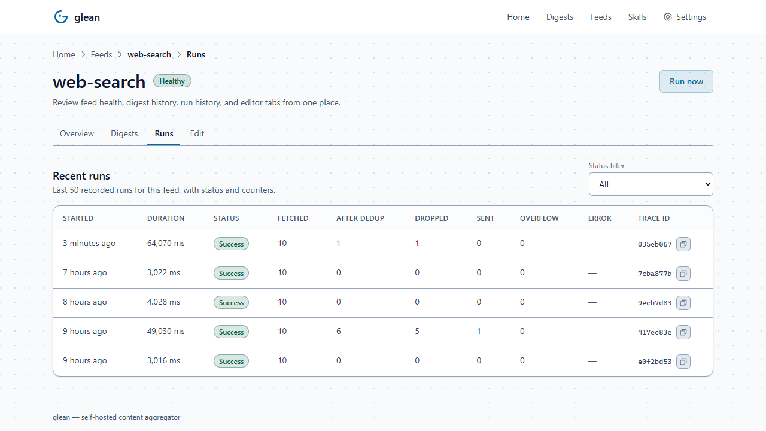
Task: Open the Status filter dropdown
Action: point(651,184)
